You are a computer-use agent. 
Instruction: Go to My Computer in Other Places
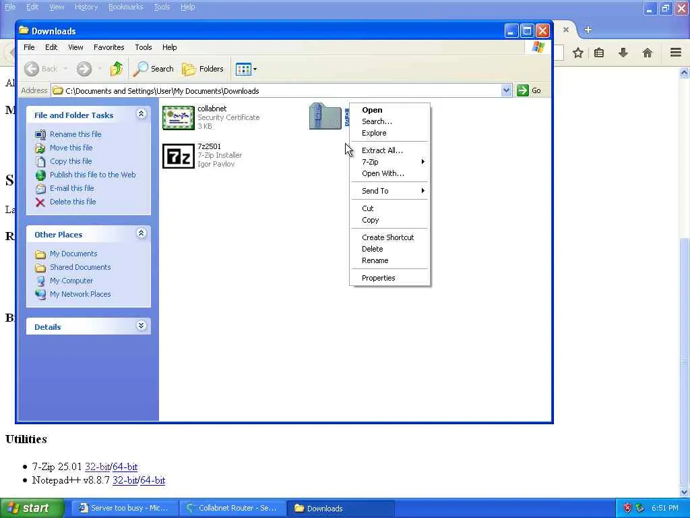tap(71, 281)
